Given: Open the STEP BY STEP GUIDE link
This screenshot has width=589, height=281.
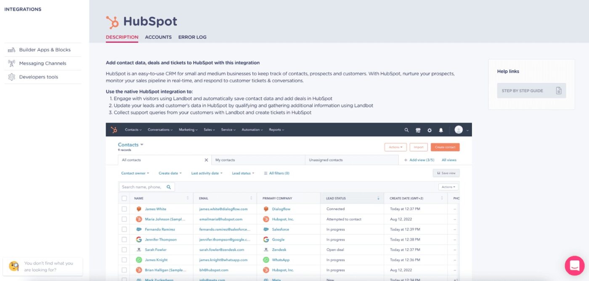Looking at the screenshot, I should click(531, 90).
